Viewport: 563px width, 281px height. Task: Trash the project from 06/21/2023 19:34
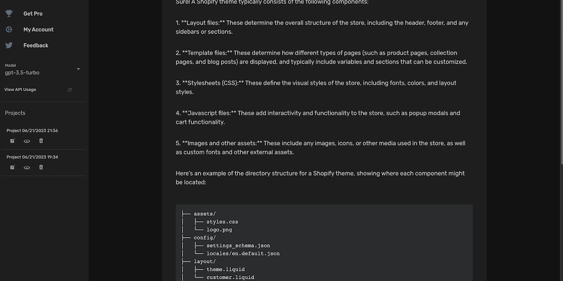tap(41, 167)
